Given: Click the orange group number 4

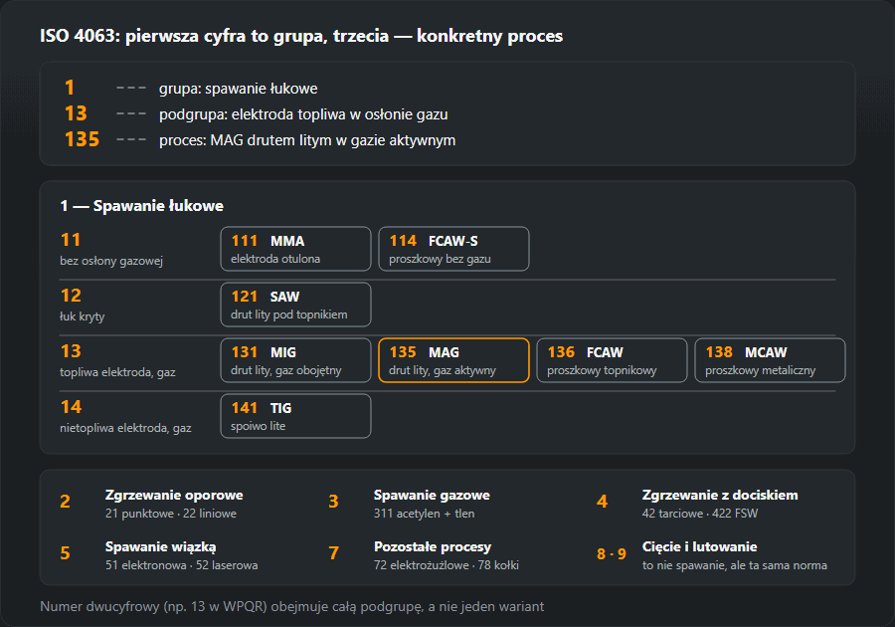Looking at the screenshot, I should point(603,502).
